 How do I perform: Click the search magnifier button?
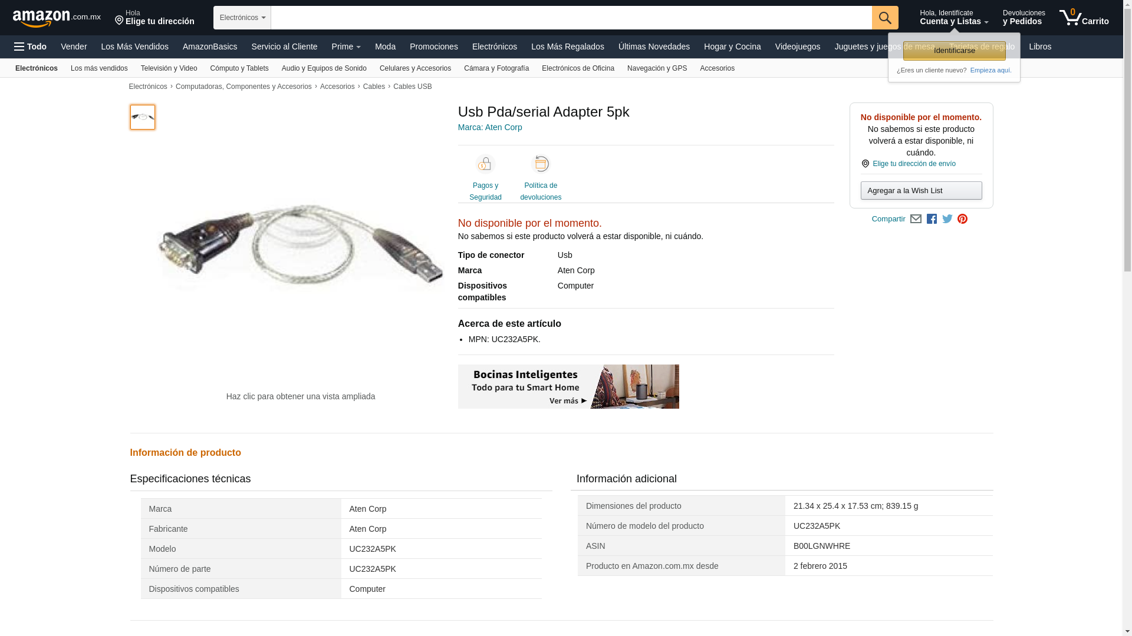[x=884, y=18]
